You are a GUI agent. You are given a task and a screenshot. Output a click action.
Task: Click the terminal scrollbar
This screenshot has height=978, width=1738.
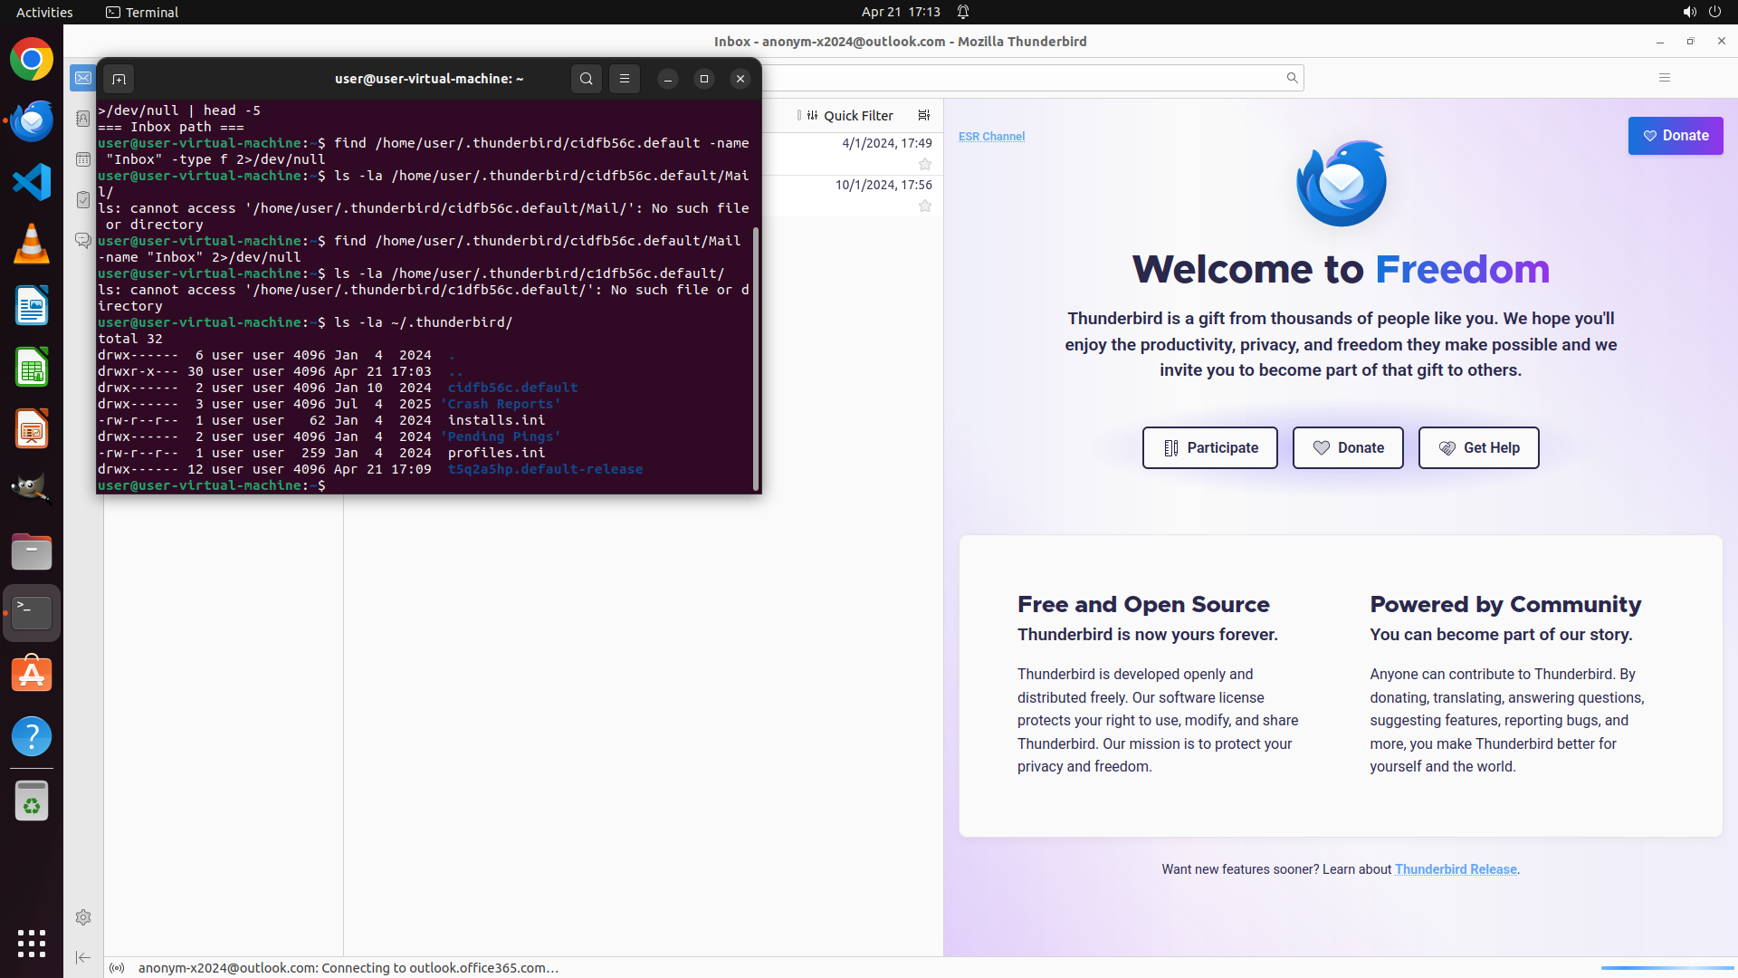[x=756, y=358]
